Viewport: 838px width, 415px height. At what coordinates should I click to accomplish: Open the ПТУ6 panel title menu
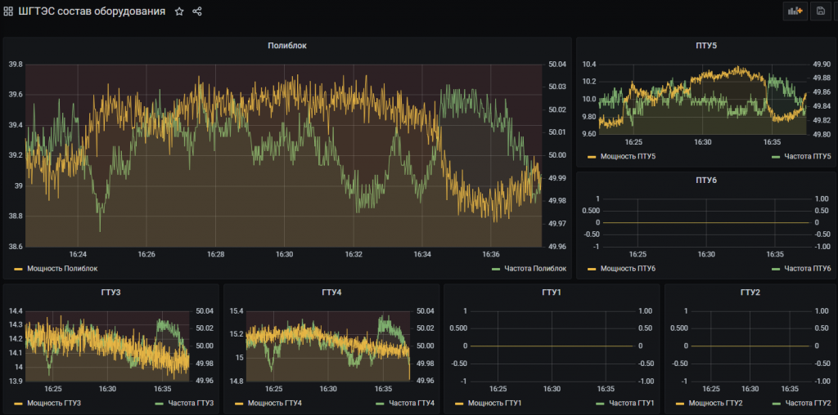705,180
